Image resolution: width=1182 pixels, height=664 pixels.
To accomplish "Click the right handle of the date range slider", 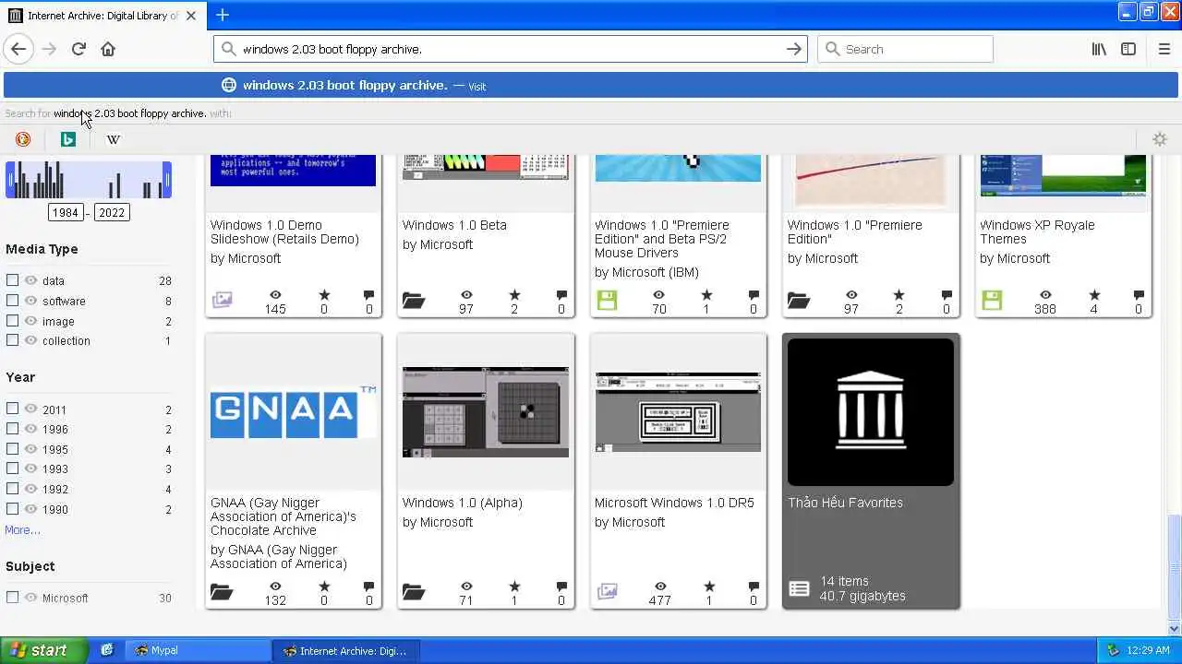I will pos(167,180).
